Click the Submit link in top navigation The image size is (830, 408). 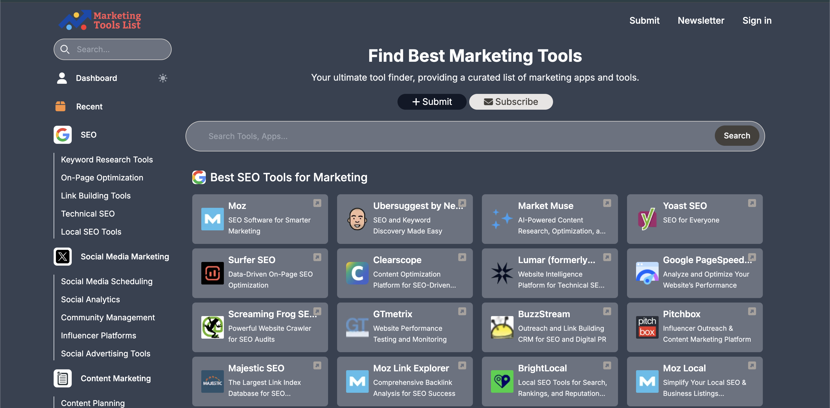click(645, 21)
